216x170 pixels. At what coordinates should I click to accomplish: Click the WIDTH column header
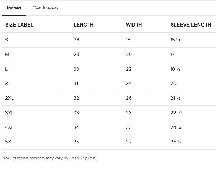[x=134, y=25]
